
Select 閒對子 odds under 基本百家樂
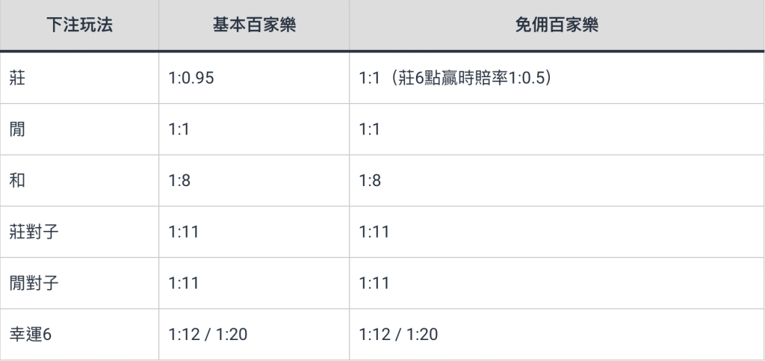pos(184,284)
